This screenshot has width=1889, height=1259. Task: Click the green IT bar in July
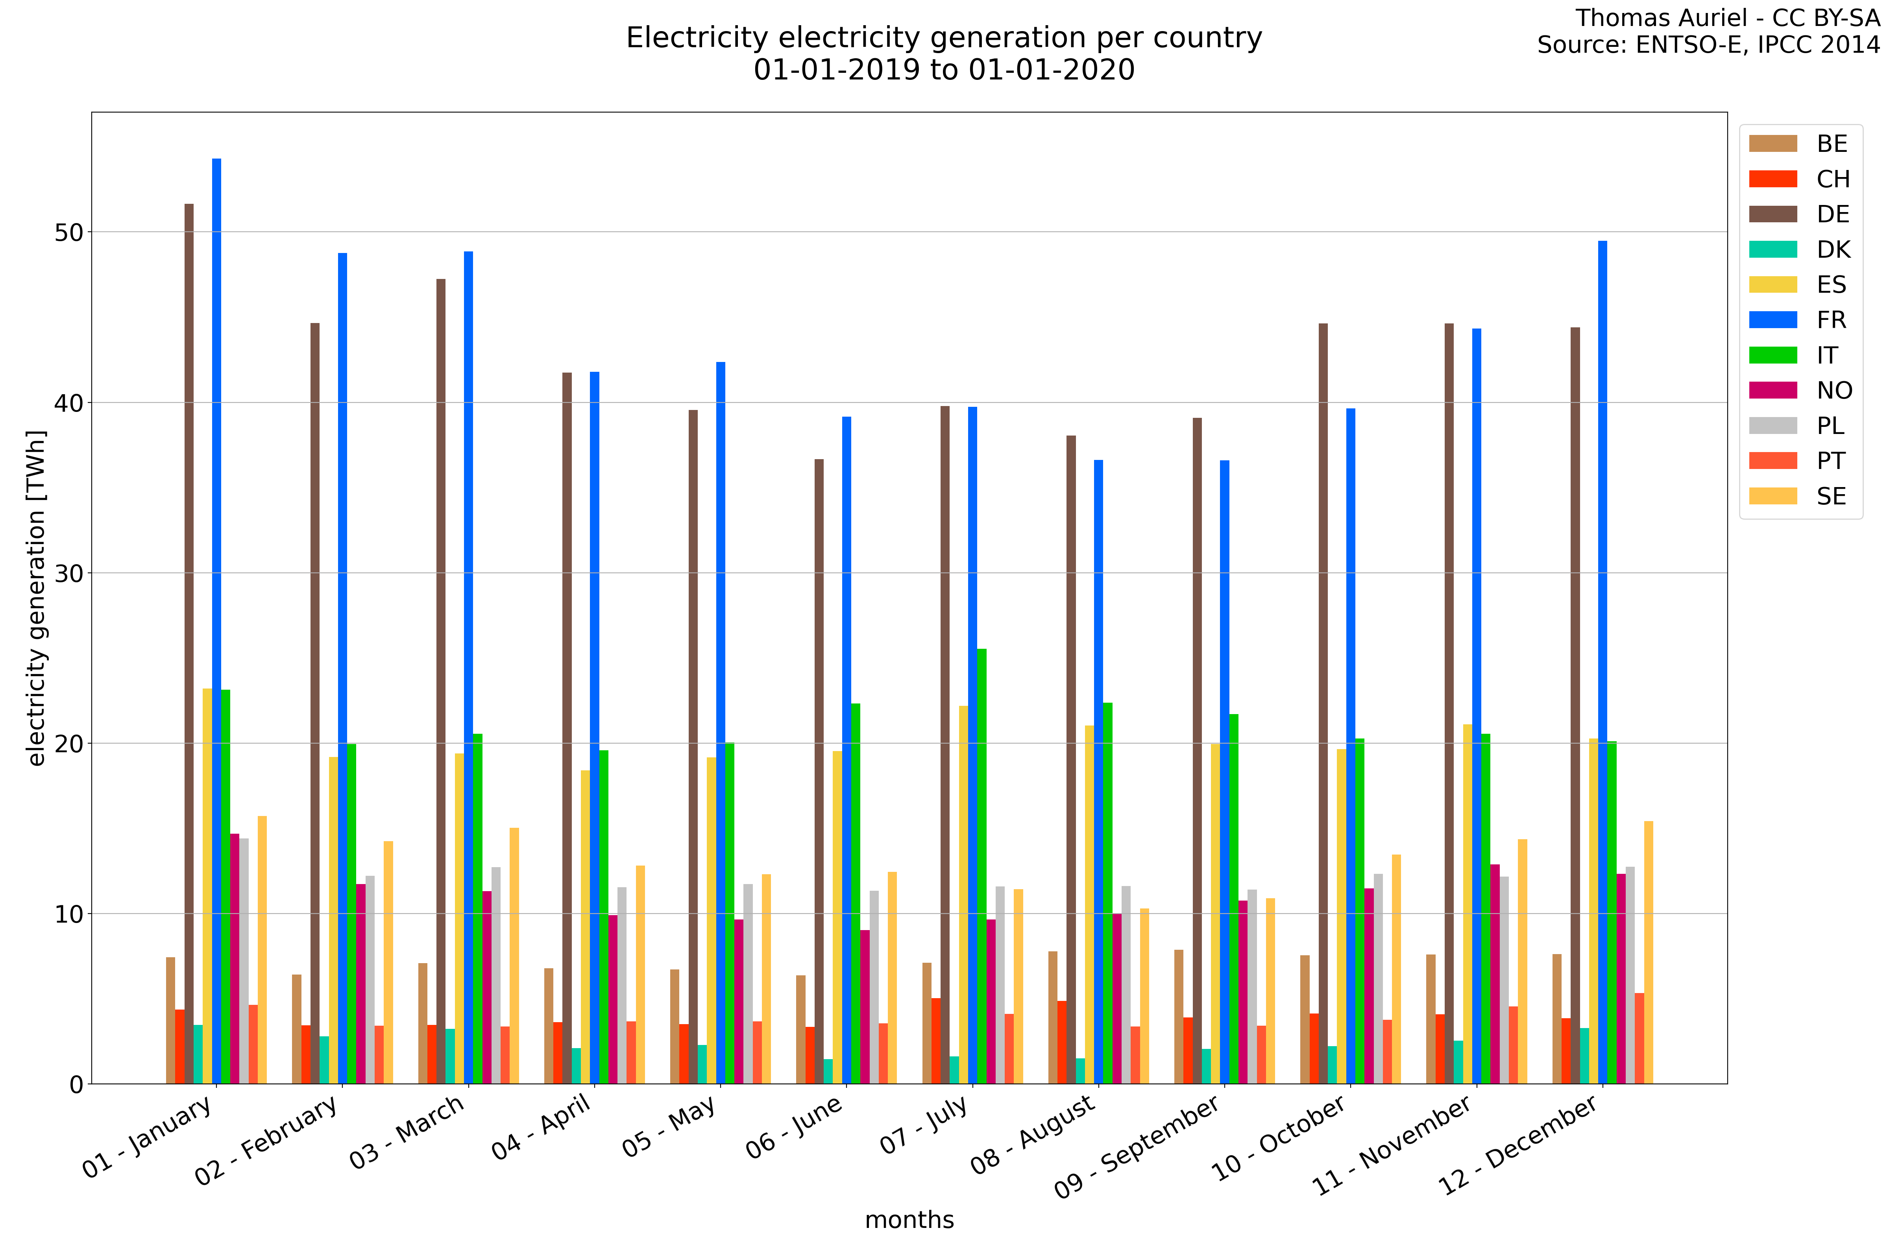click(981, 867)
